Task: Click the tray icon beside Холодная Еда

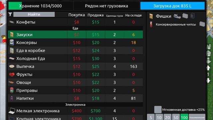Action: click(x=12, y=59)
